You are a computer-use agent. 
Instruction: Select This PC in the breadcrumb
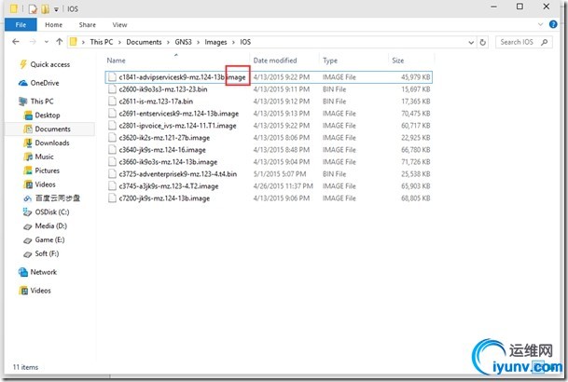coord(102,42)
